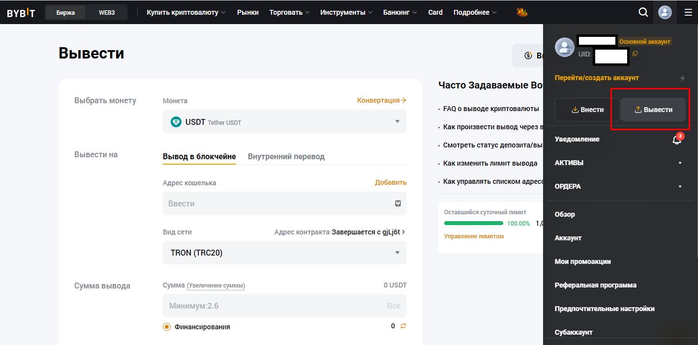Expand the АКТИВЫ section

click(x=618, y=163)
